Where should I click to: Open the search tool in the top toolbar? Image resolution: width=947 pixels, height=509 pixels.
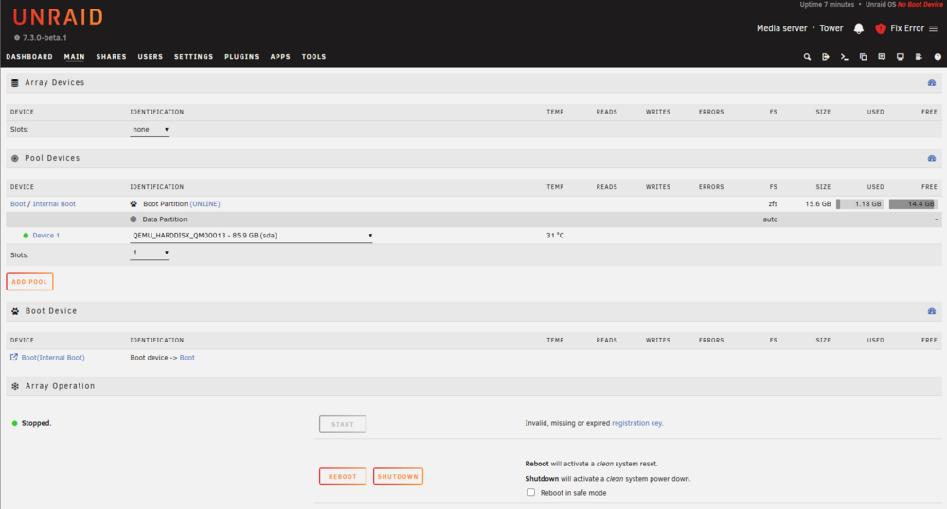807,57
